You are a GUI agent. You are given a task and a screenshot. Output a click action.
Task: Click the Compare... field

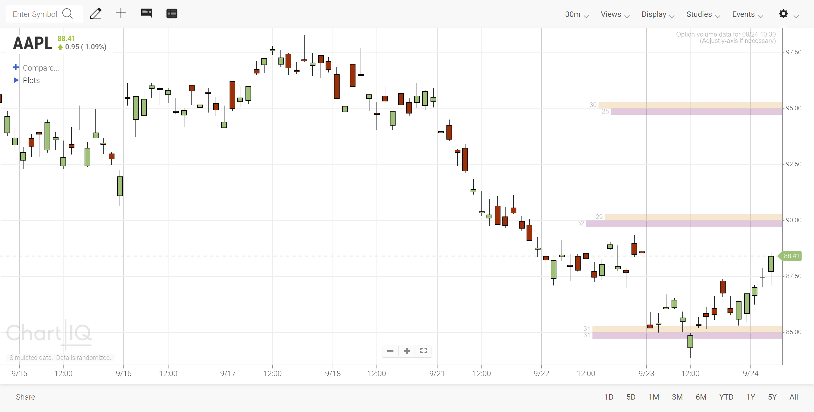pos(41,68)
